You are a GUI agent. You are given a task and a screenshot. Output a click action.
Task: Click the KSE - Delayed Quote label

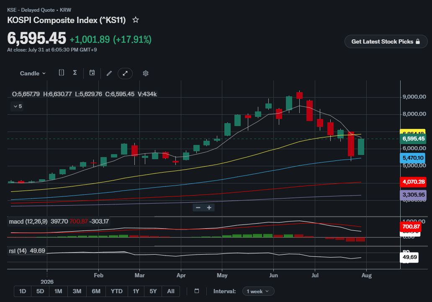[31, 10]
